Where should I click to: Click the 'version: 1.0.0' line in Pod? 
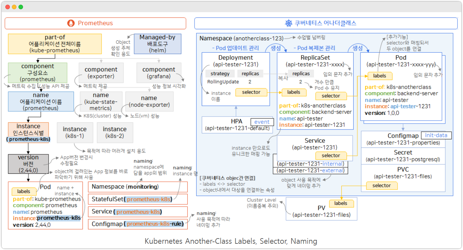click(x=382, y=113)
